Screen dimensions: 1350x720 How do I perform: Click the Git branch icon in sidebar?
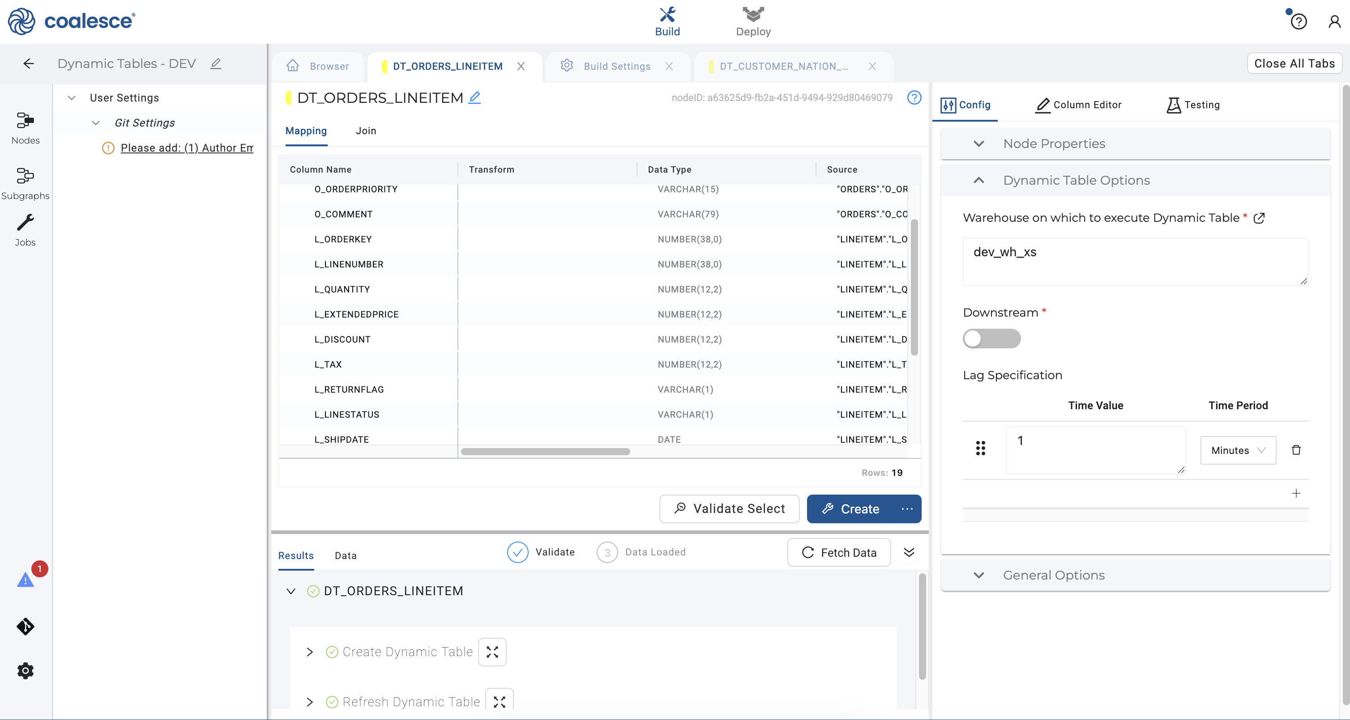coord(25,626)
